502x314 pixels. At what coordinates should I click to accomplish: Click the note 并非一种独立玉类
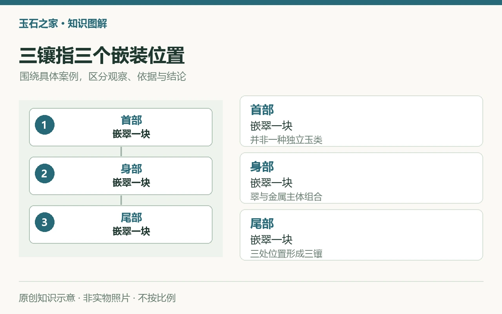(x=286, y=140)
